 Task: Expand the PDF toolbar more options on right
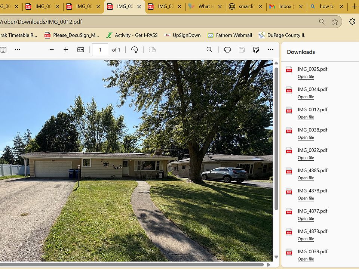pyautogui.click(x=271, y=50)
